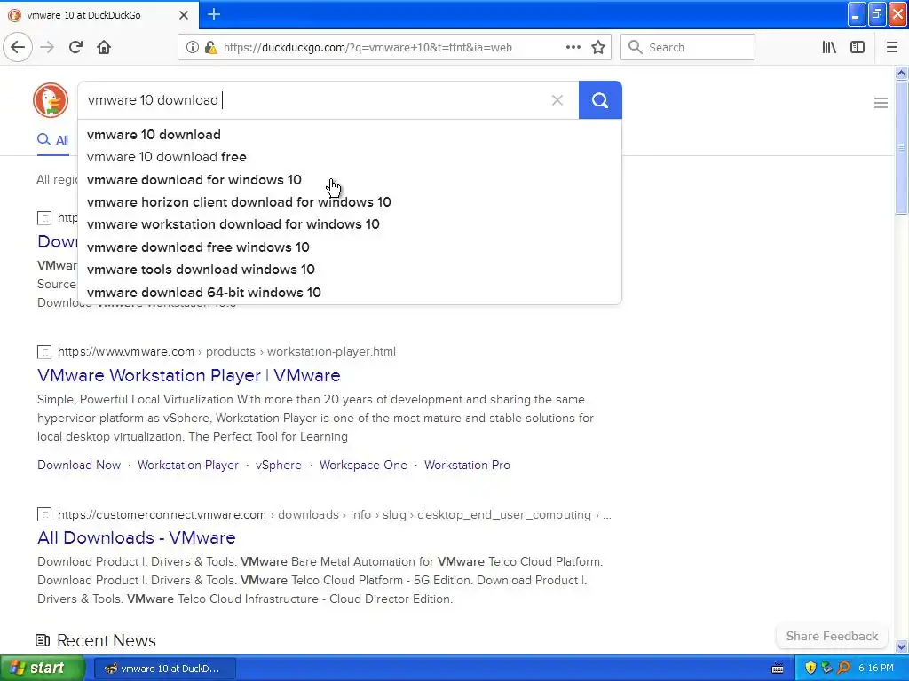This screenshot has width=909, height=681.
Task: Select taskbar item vmware 10 at DuckD...
Action: [x=164, y=669]
